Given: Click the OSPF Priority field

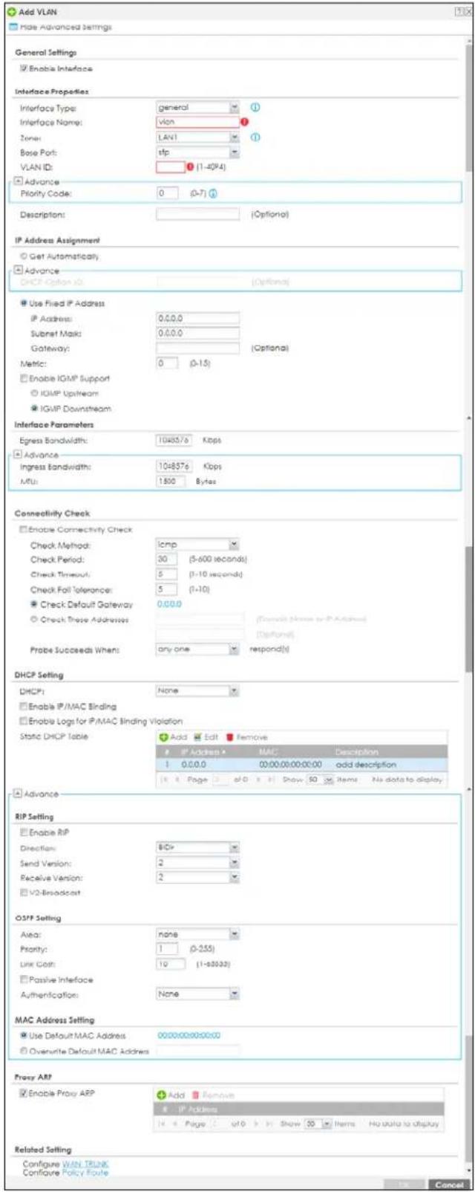Looking at the screenshot, I should pyautogui.click(x=167, y=949).
